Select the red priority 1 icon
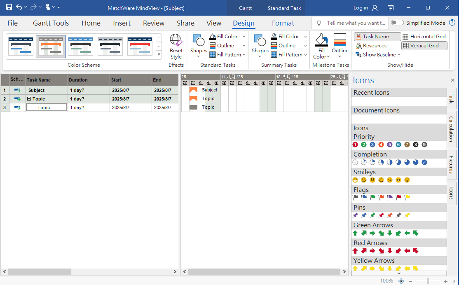 coord(355,145)
